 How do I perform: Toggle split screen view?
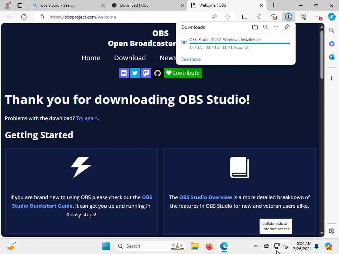click(x=245, y=17)
